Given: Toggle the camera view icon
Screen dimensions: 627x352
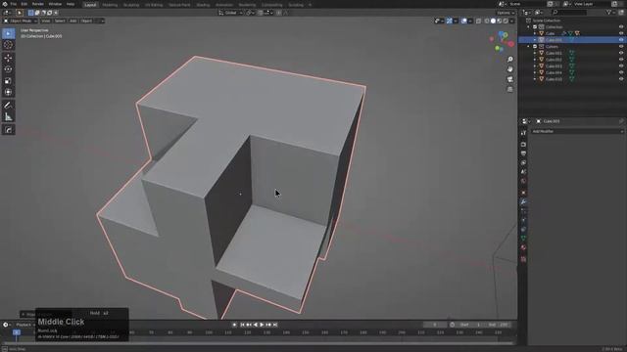Looking at the screenshot, I should tap(509, 79).
